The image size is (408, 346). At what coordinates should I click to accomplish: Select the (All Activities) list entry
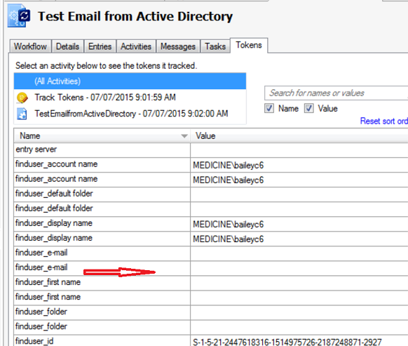(x=130, y=81)
